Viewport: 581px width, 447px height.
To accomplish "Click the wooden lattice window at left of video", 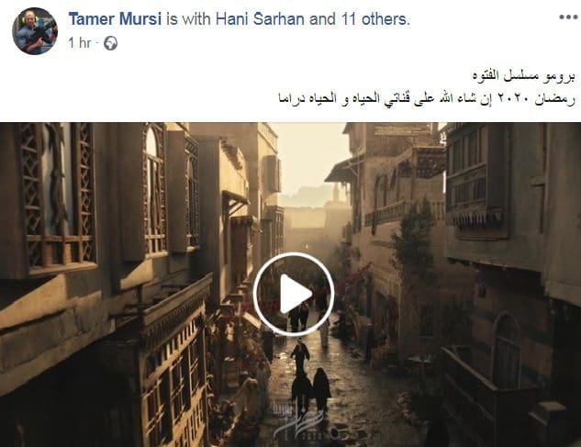I will [56, 196].
